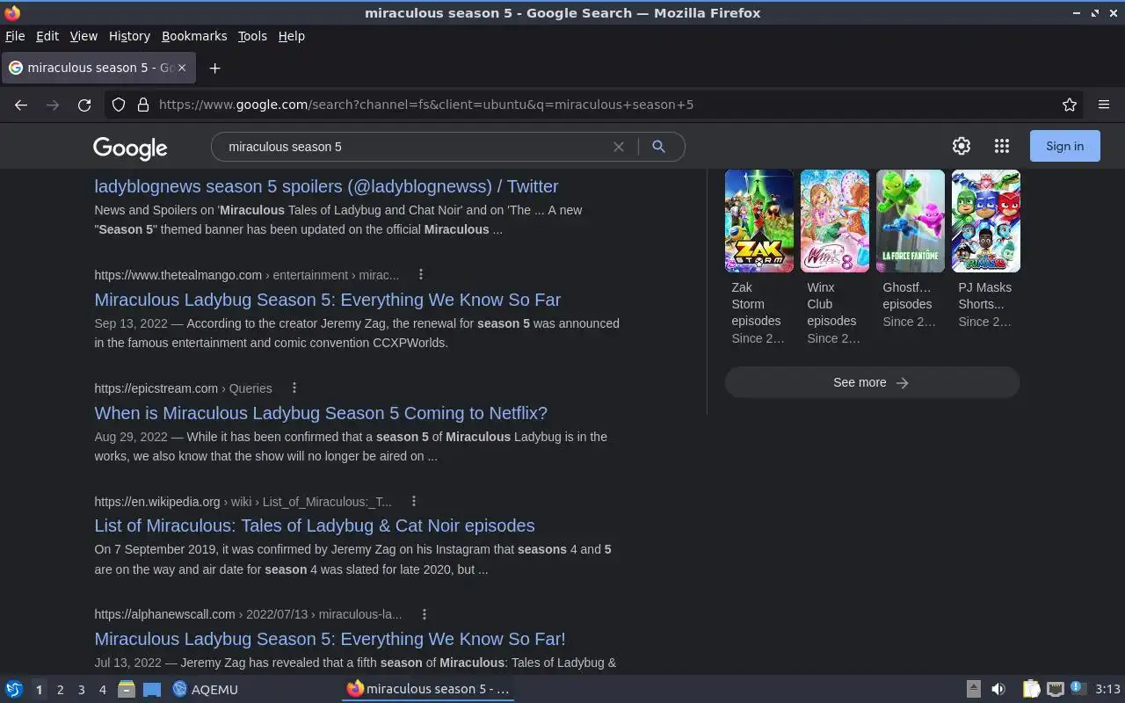Open the system start menu icon
This screenshot has width=1125, height=703.
[x=13, y=689]
